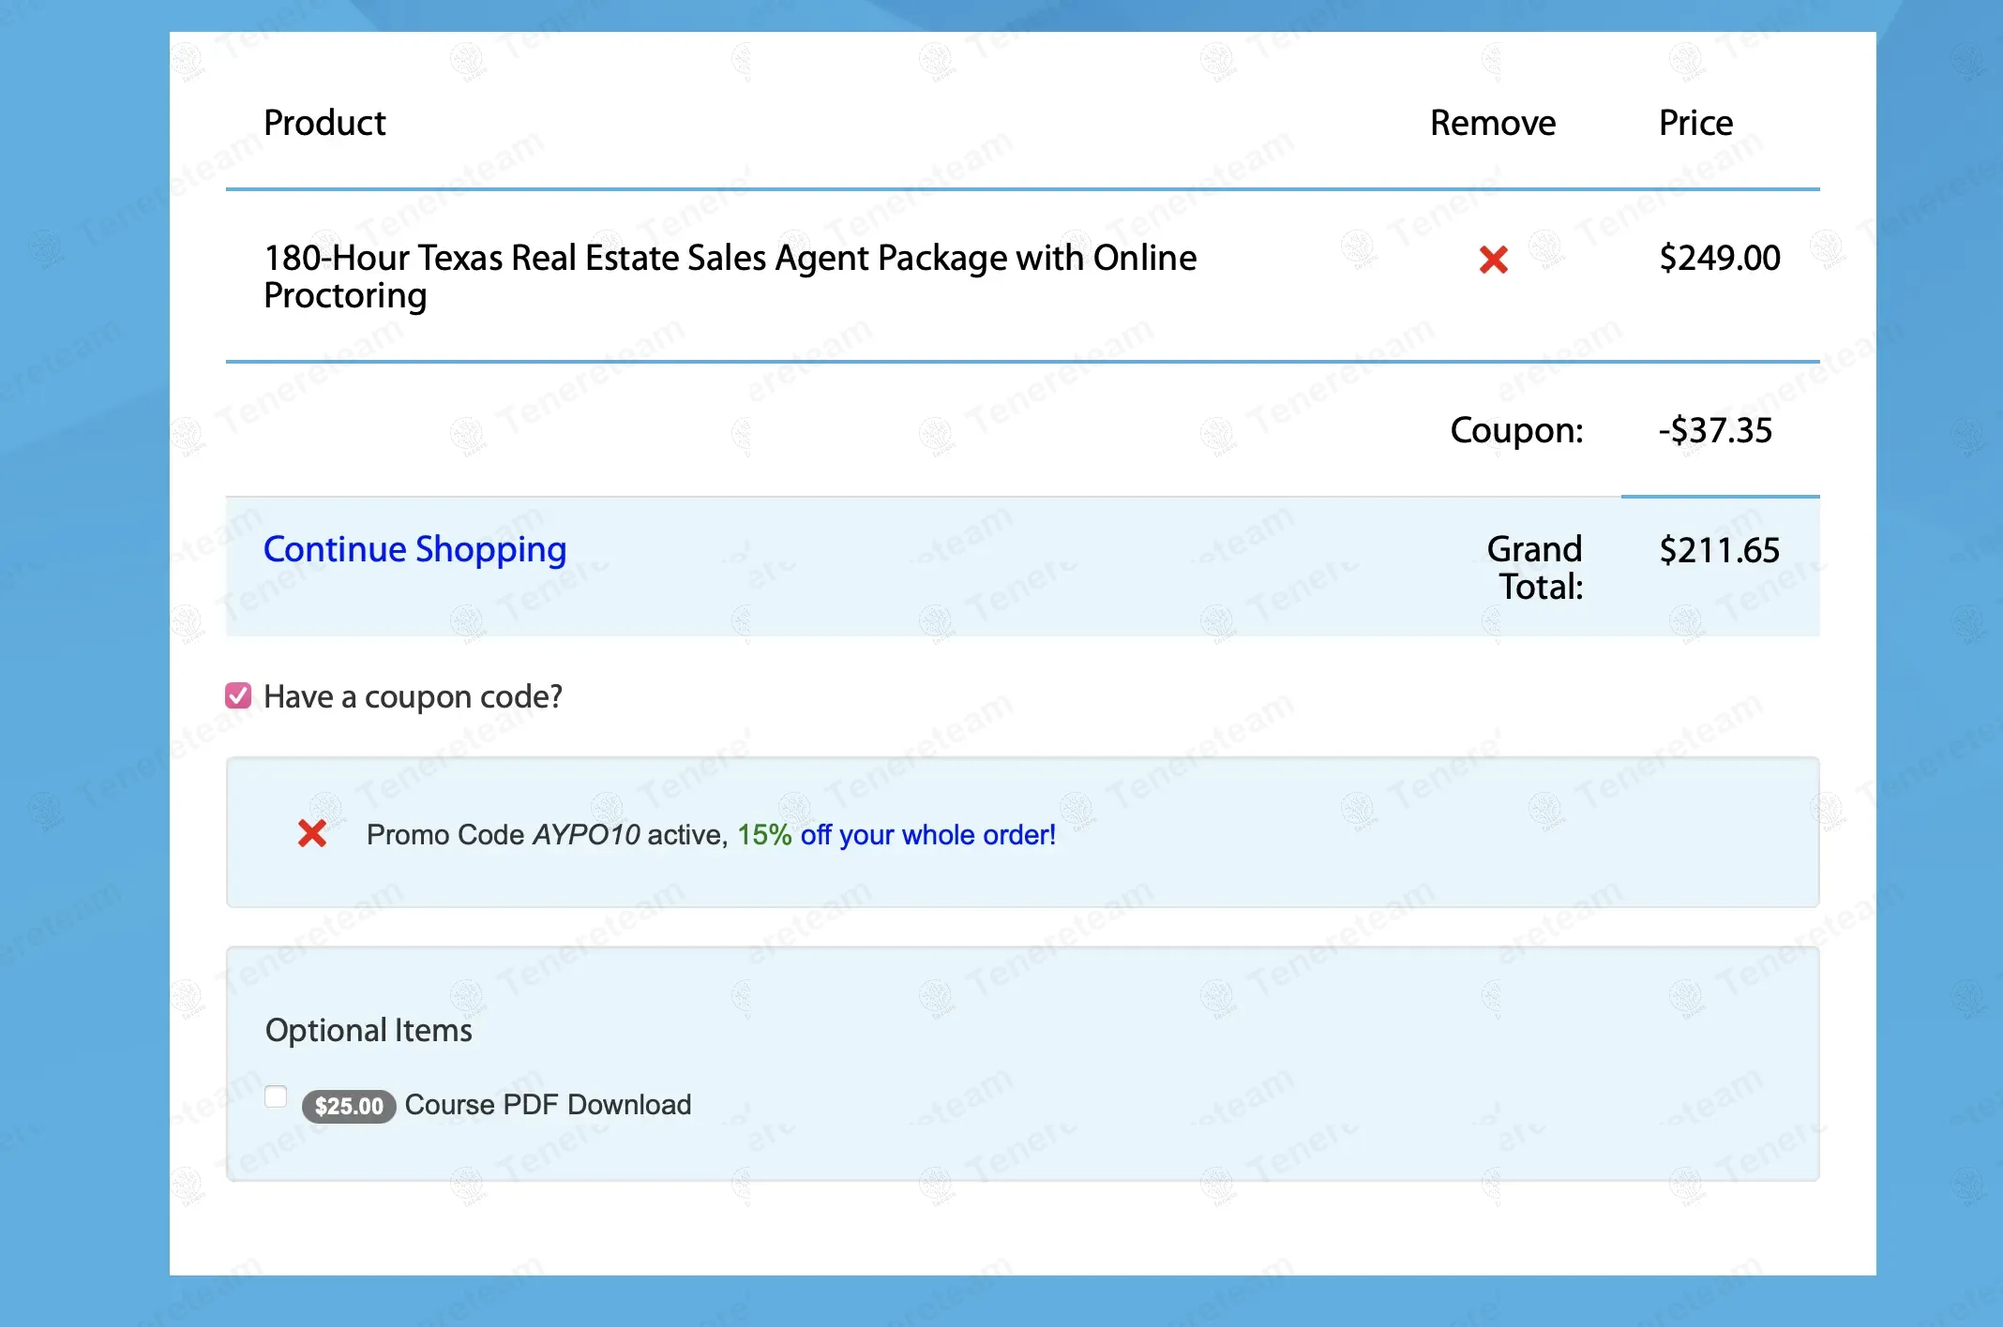
Task: Click the Optional Items heading
Action: click(x=369, y=1030)
